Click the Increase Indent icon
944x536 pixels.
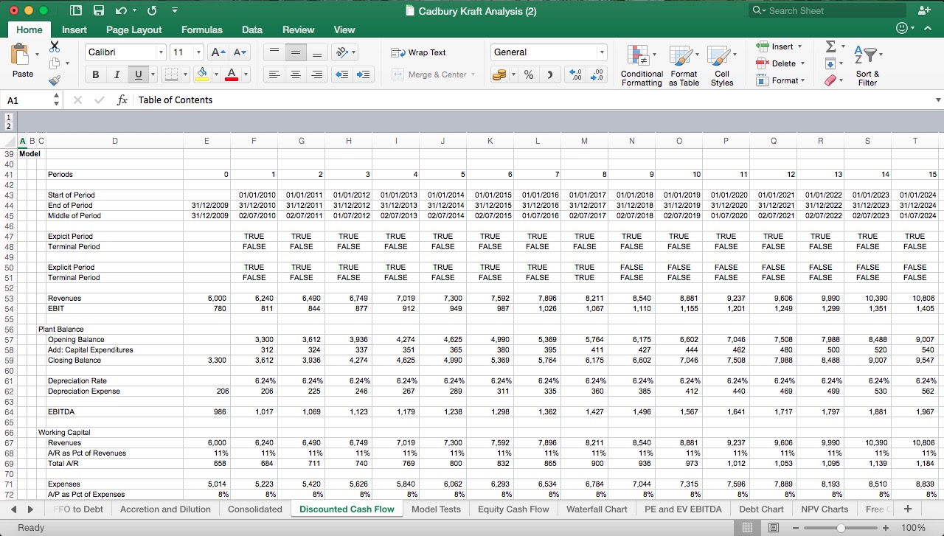tap(364, 74)
